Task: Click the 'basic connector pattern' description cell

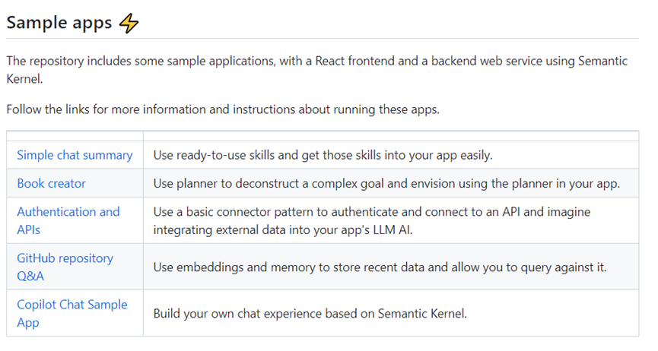Action: coord(391,220)
